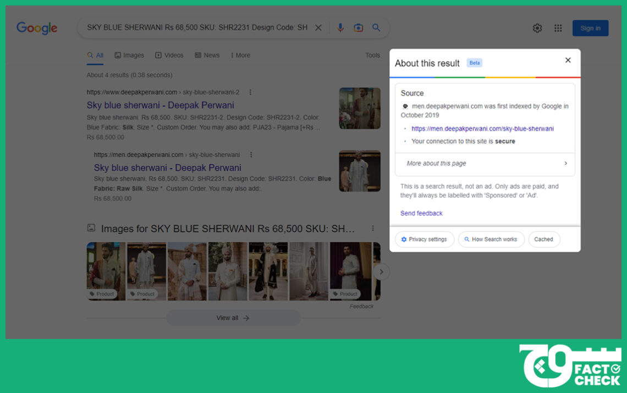The image size is (627, 393).
Task: Click thumbnail of first sherwani result
Action: [360, 108]
